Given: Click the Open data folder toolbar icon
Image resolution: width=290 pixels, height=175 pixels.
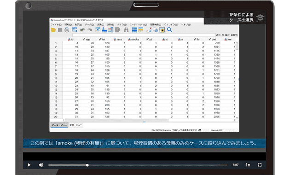Looking at the screenshot, I should (x=53, y=30).
